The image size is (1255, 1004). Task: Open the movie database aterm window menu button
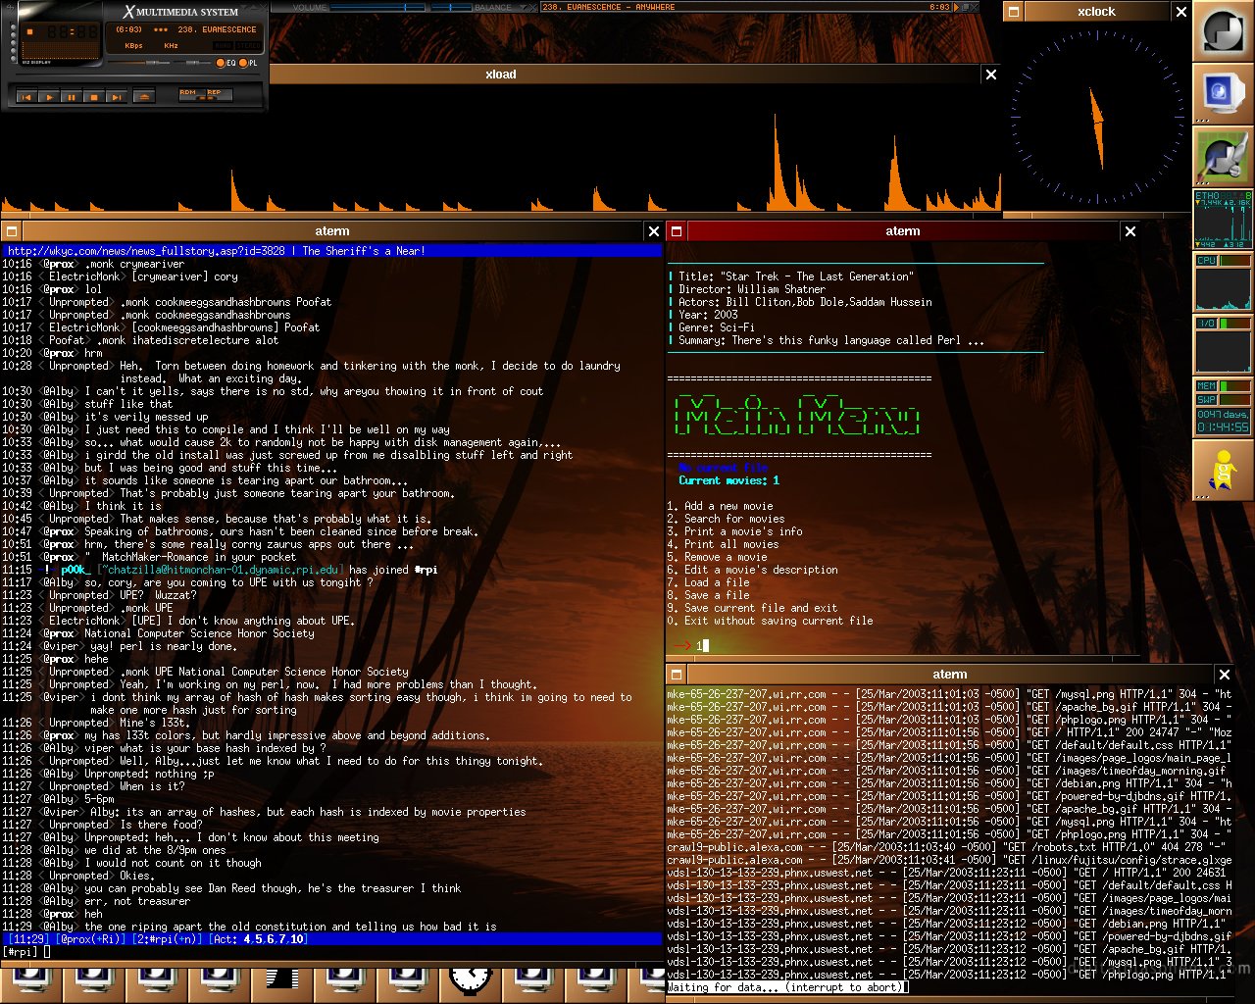point(678,231)
